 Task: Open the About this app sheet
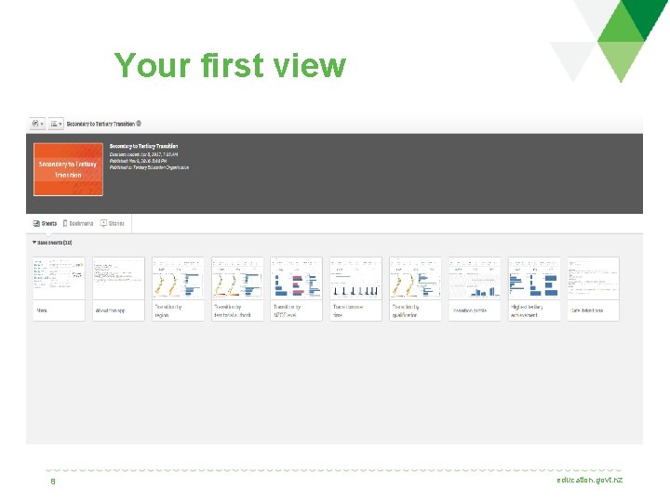[118, 288]
